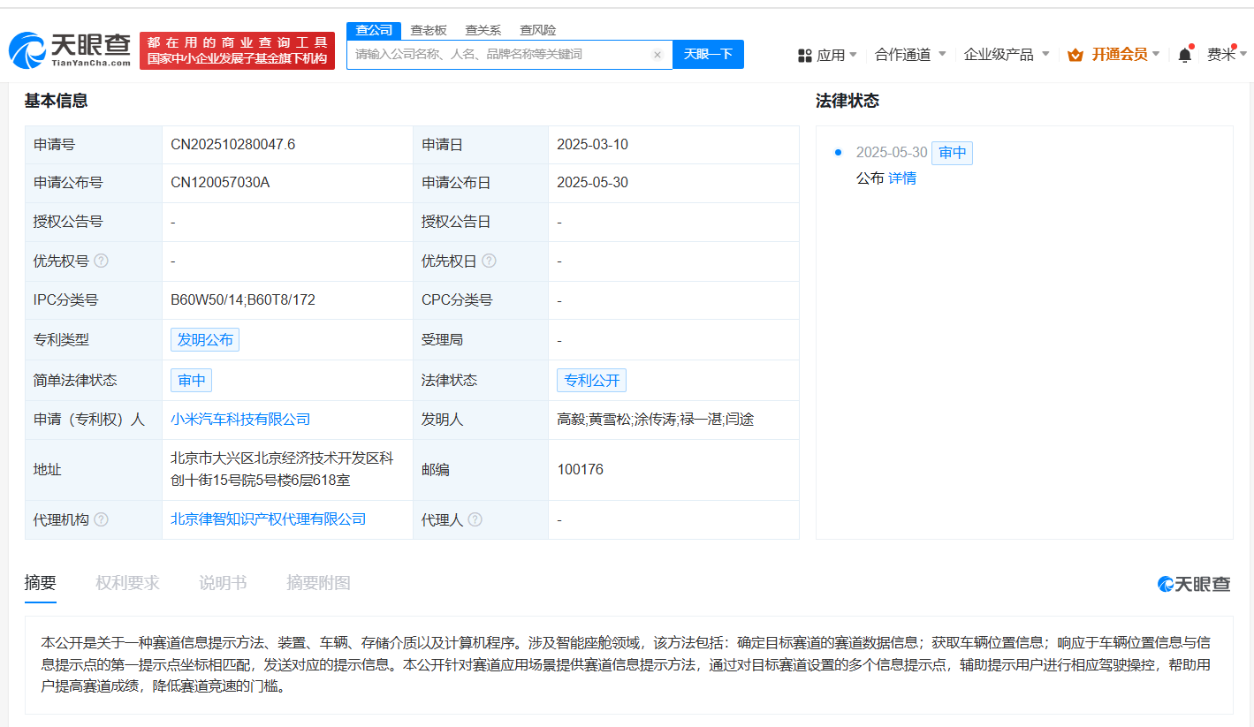Click the postal code 100176

click(581, 470)
